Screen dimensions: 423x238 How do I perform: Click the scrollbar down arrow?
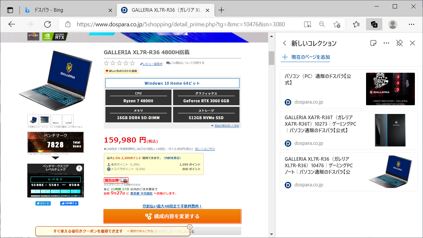271,234
